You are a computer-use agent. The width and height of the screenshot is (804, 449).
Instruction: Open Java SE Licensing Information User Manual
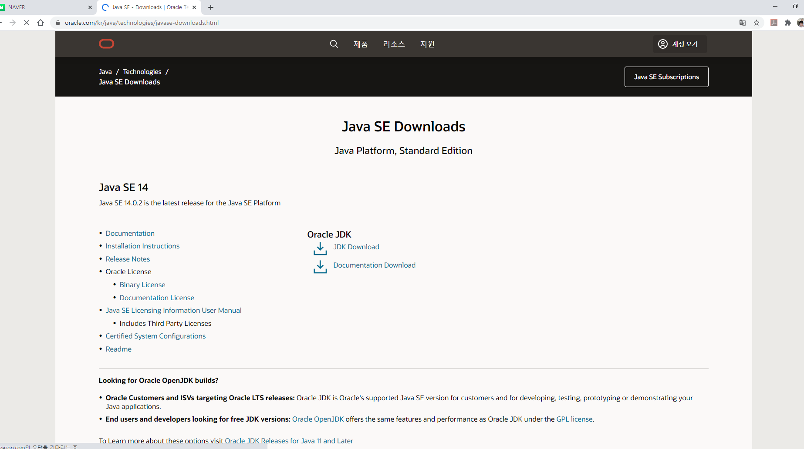tap(173, 311)
